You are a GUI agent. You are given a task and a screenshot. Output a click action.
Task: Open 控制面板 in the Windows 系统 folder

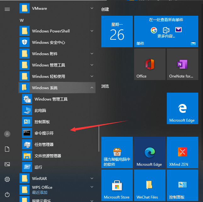point(42,122)
